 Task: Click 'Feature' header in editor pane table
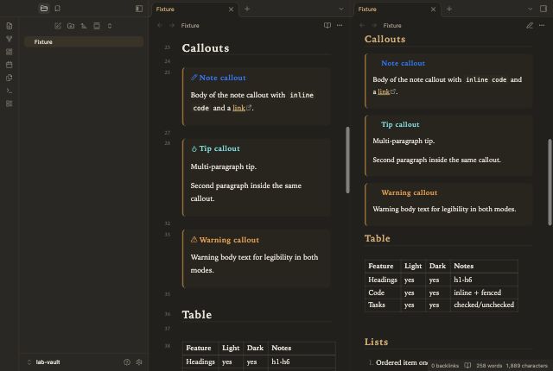pos(200,348)
